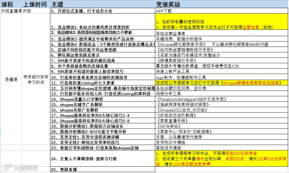The width and height of the screenshot is (289, 173).
Task: Select 18、Shopee提高转化率的8大核心技巧5-8 cell
Action: click(x=102, y=121)
